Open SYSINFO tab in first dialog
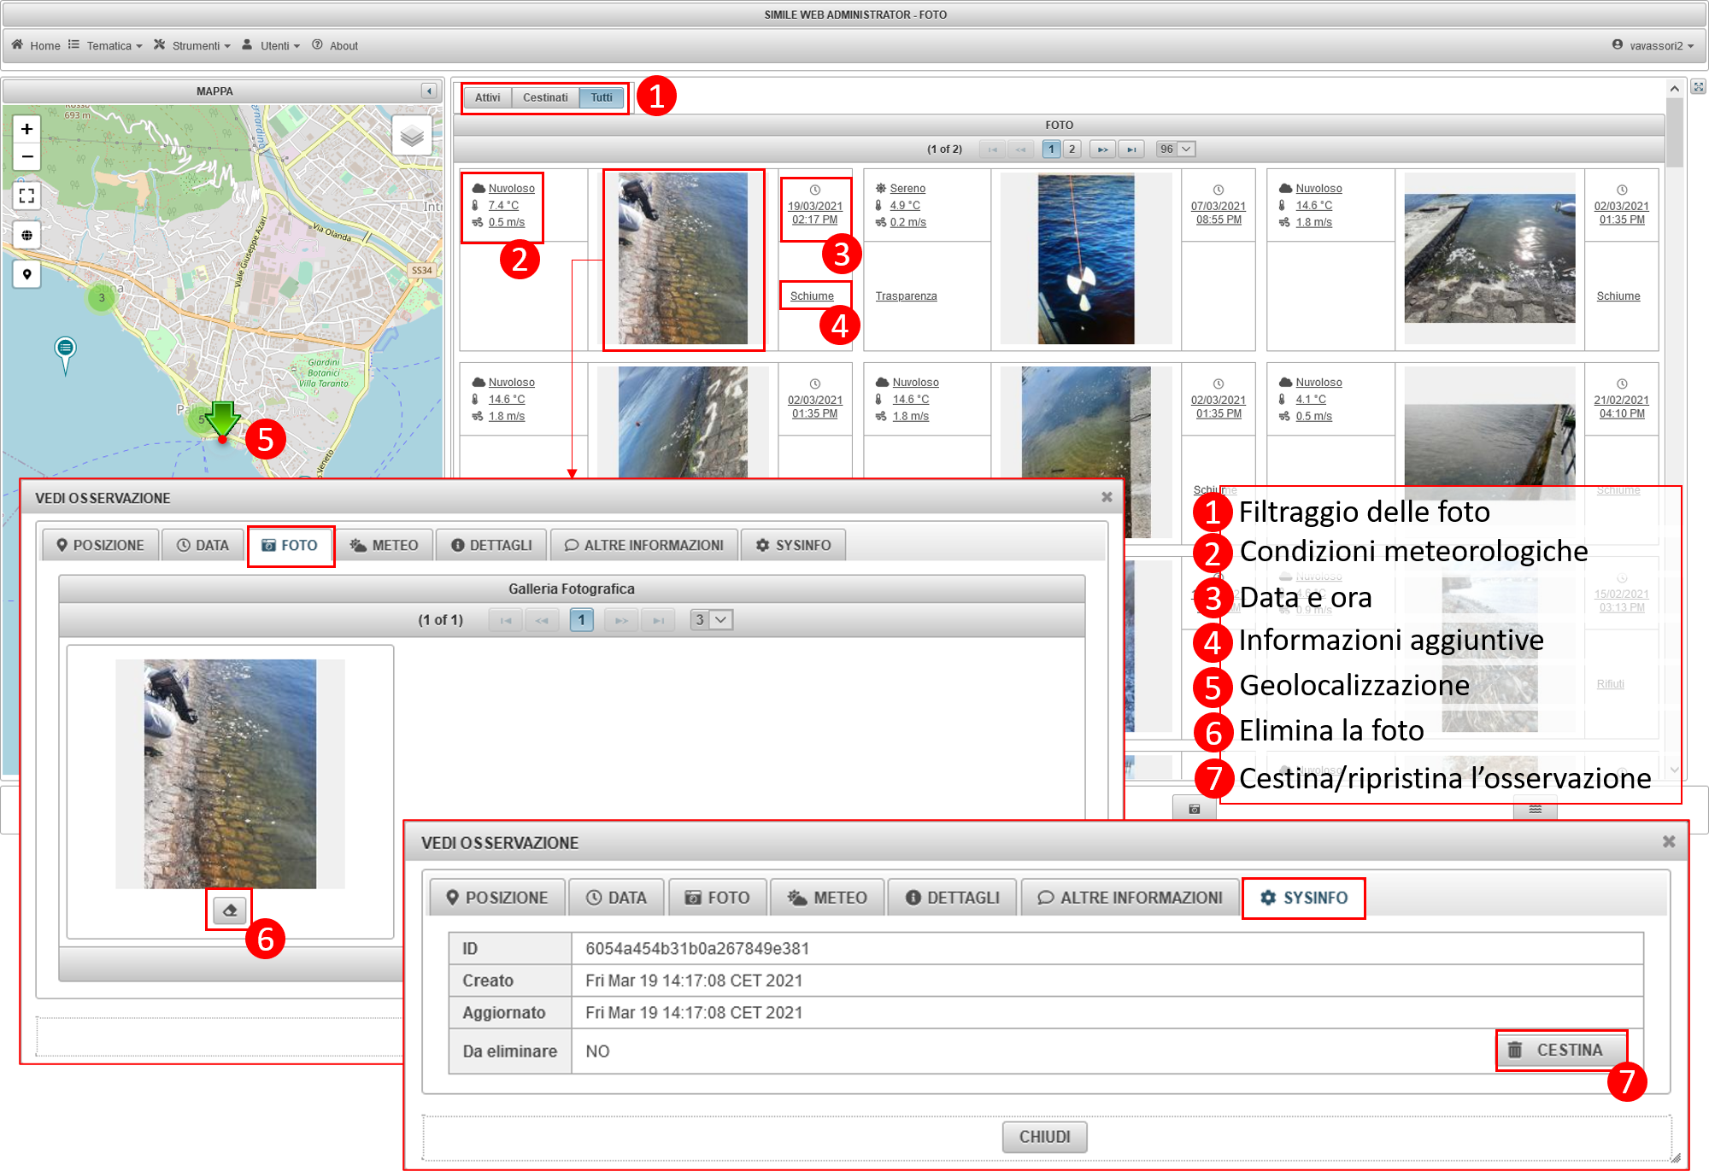 pyautogui.click(x=793, y=545)
